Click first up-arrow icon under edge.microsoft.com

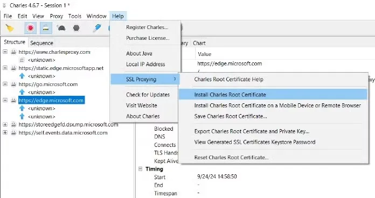(x=22, y=108)
